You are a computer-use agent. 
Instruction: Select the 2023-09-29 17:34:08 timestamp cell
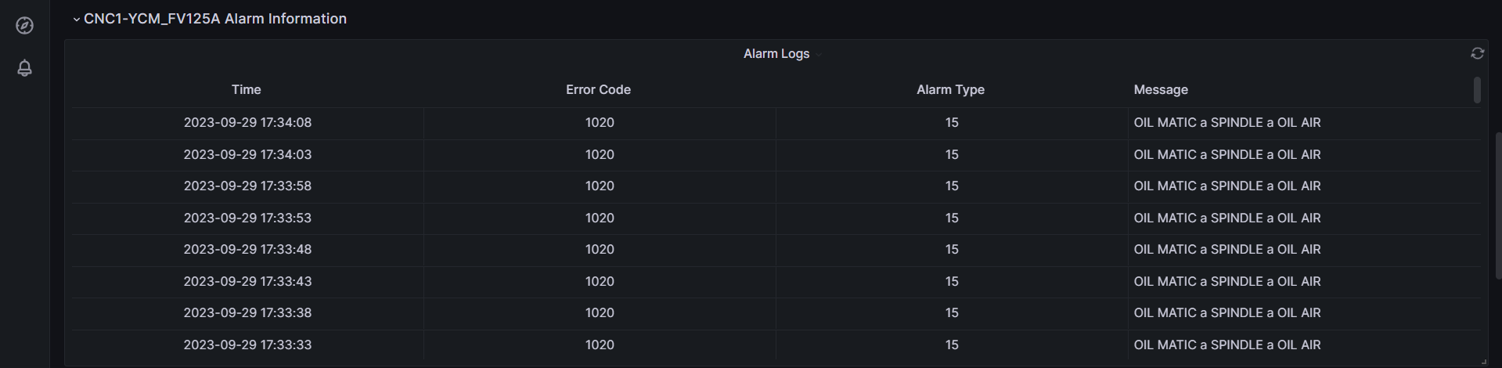[247, 123]
